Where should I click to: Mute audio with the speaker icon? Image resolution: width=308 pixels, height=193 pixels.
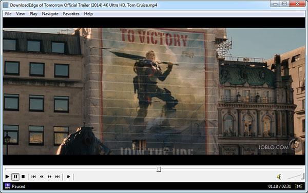coord(279,177)
